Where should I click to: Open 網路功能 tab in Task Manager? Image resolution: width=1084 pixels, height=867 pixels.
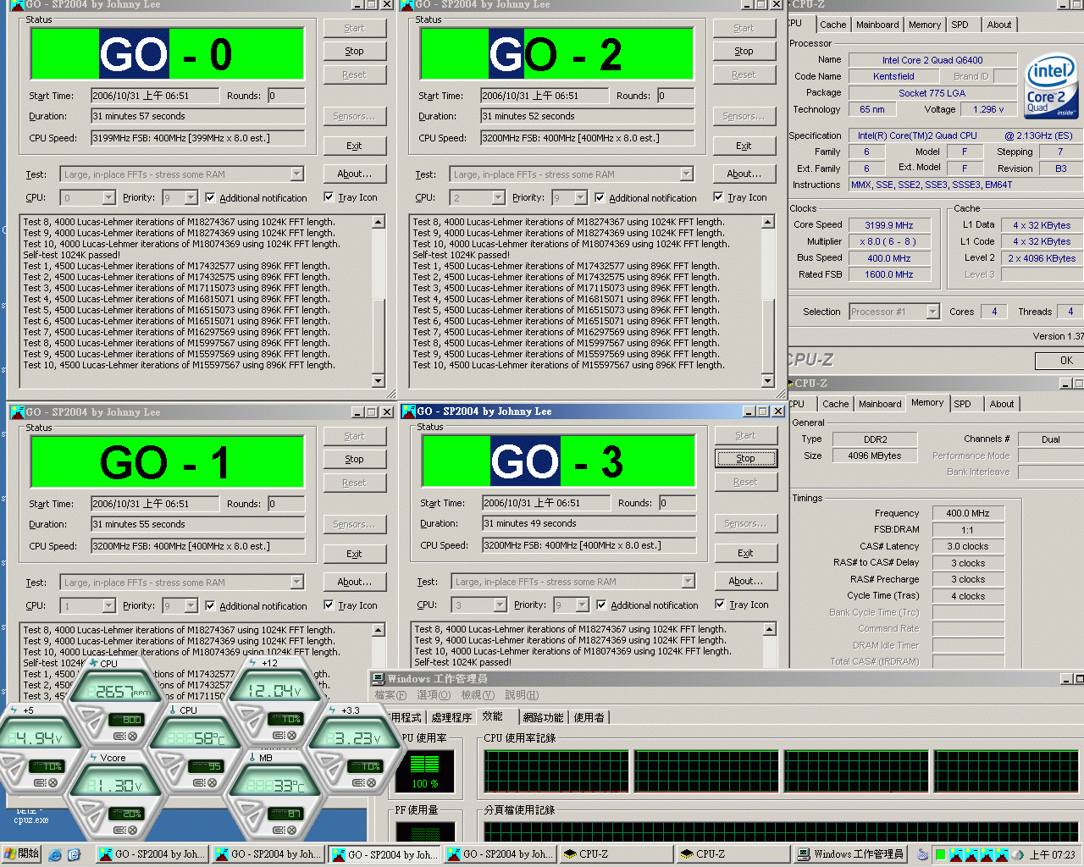point(543,717)
